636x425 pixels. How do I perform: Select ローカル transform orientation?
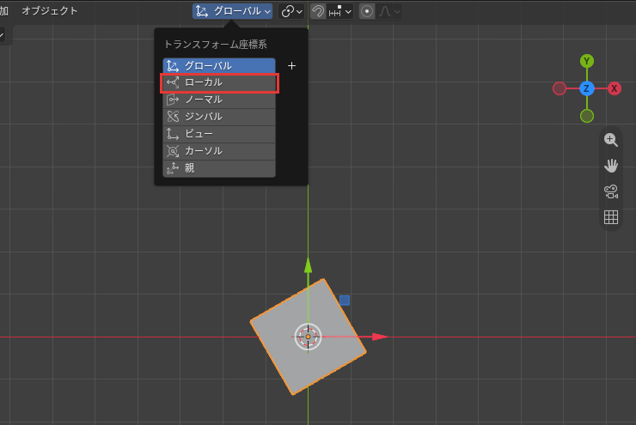pyautogui.click(x=219, y=82)
